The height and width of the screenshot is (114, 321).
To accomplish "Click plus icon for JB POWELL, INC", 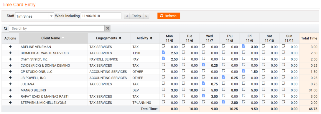I will click(x=10, y=78).
